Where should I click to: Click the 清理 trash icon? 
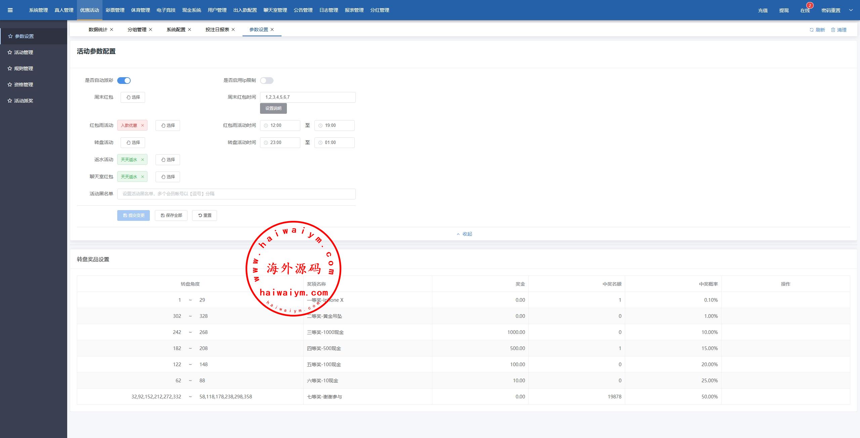tap(833, 30)
